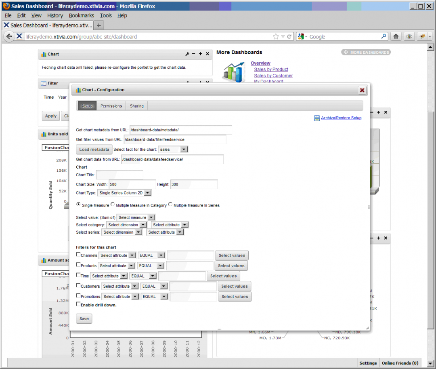Open the Google search magnifier icon
This screenshot has height=369, width=436.
point(384,36)
